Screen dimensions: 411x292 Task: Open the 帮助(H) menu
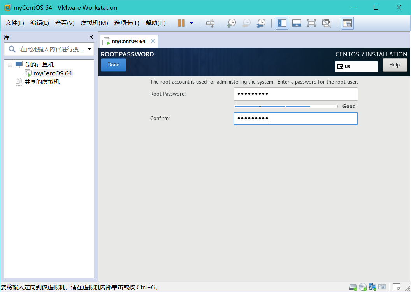pyautogui.click(x=155, y=23)
